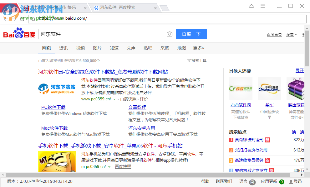
Task: Click the MT cartoon thumbnail of 河东手机站 result
Action: tap(57, 161)
